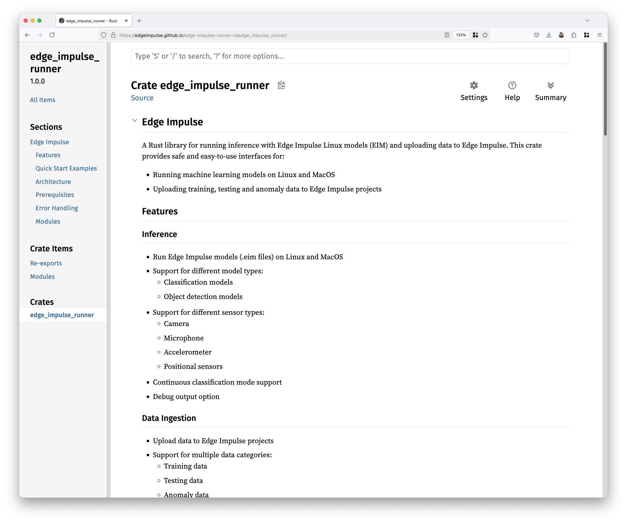Image resolution: width=627 pixels, height=523 pixels.
Task: Open the extensions puzzle menu
Action: pyautogui.click(x=574, y=35)
